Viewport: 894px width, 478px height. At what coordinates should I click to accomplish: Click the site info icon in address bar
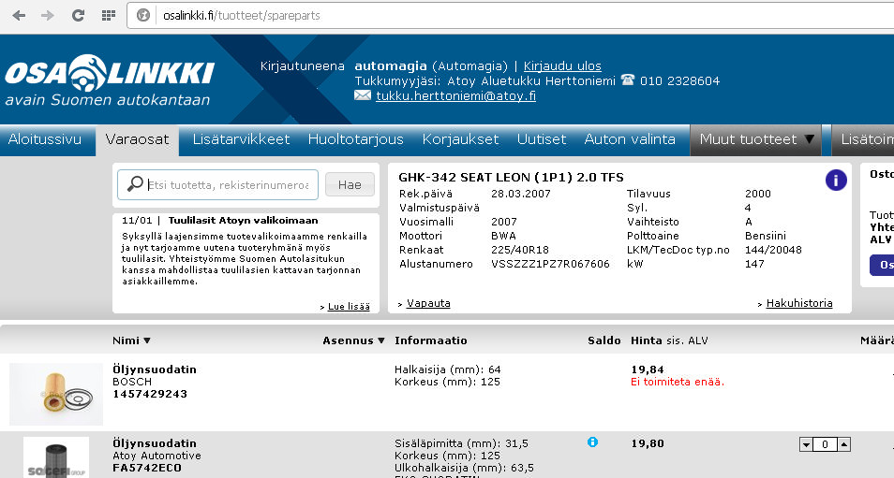(x=143, y=15)
